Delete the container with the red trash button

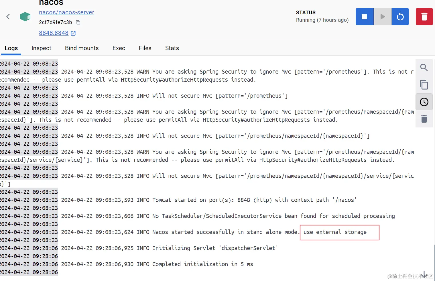click(424, 17)
